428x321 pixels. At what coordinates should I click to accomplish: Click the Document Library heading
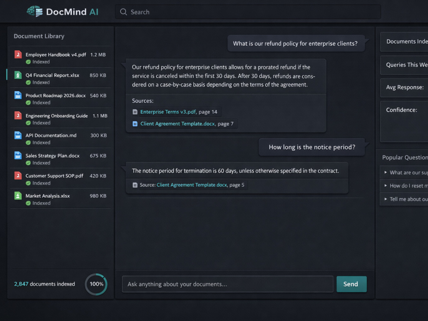click(39, 36)
